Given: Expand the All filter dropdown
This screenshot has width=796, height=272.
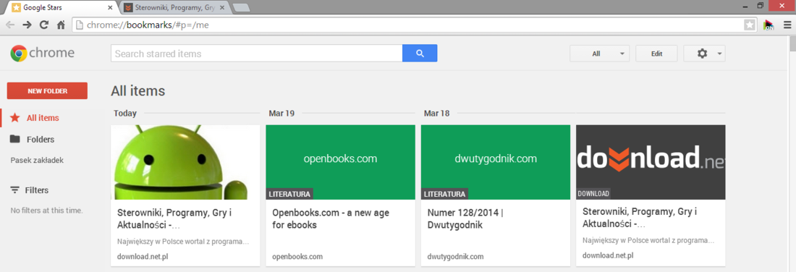Looking at the screenshot, I should tap(600, 54).
